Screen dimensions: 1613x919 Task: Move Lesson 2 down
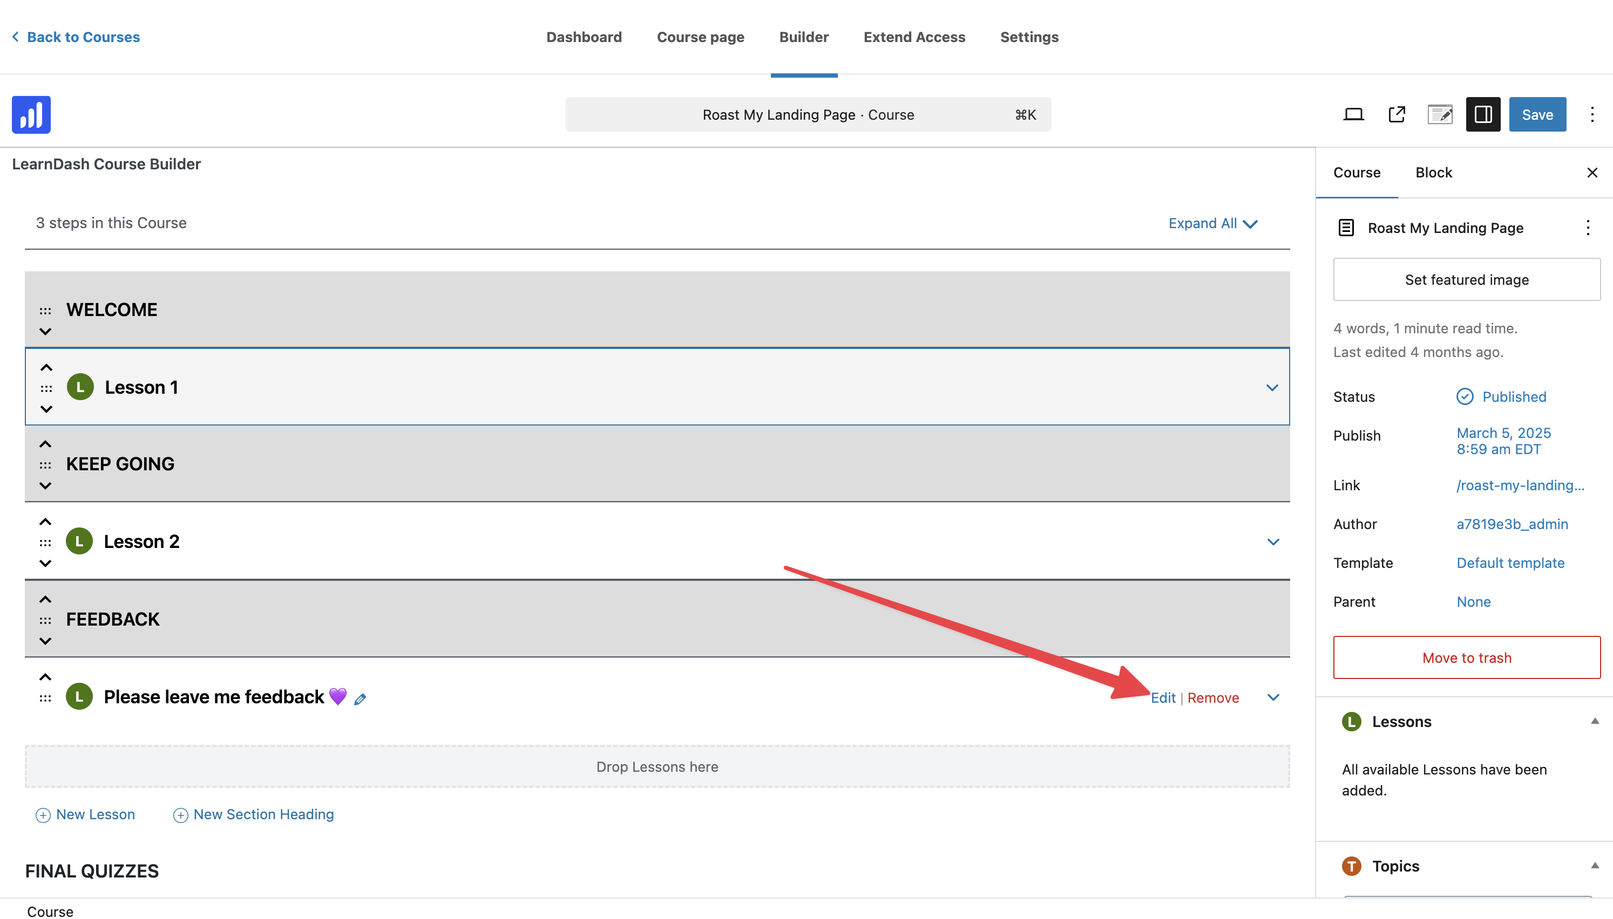pyautogui.click(x=45, y=564)
